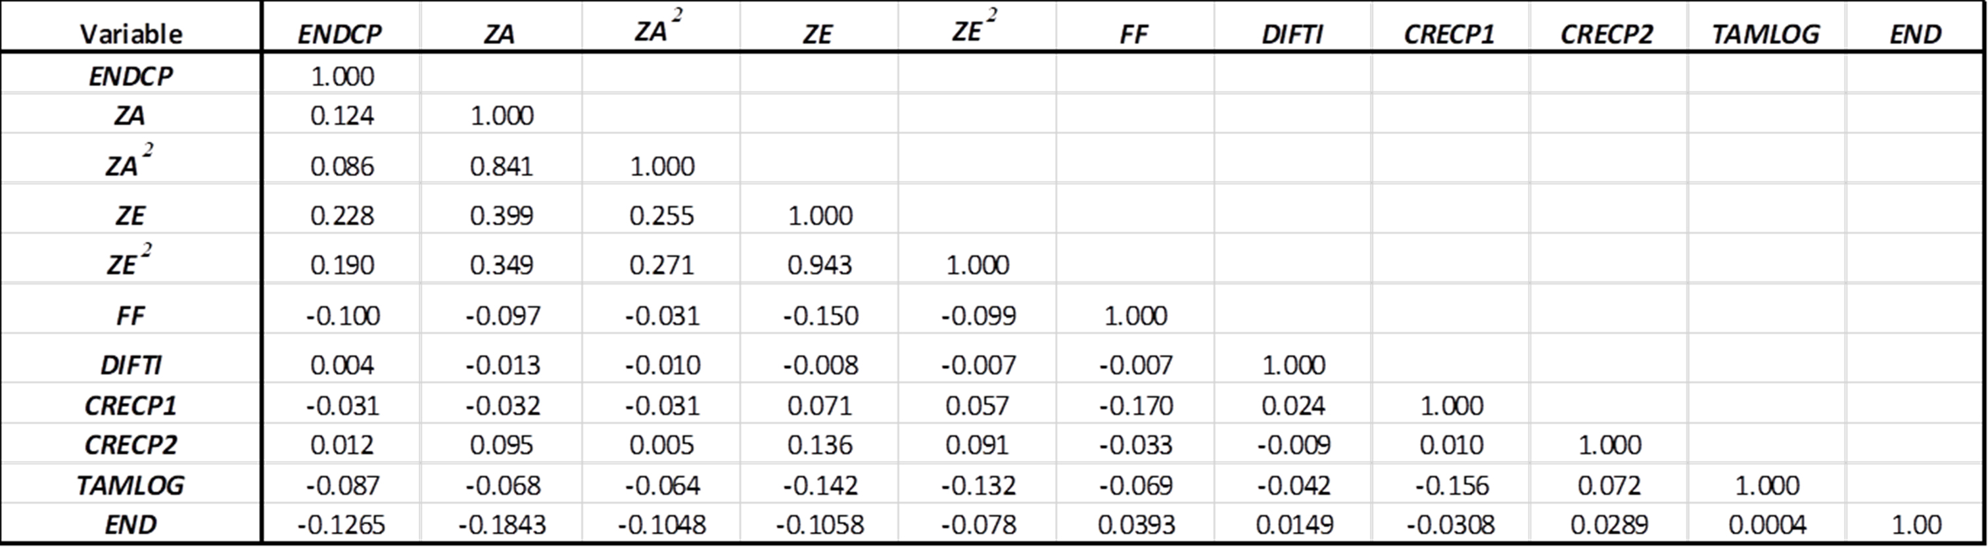Click the CRECP2 row label
The image size is (1988, 547).
point(131,445)
